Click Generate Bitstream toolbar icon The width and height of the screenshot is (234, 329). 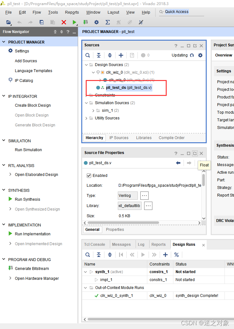[86, 22]
